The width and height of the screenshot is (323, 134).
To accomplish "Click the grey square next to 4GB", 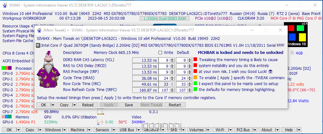I will point(292,53).
